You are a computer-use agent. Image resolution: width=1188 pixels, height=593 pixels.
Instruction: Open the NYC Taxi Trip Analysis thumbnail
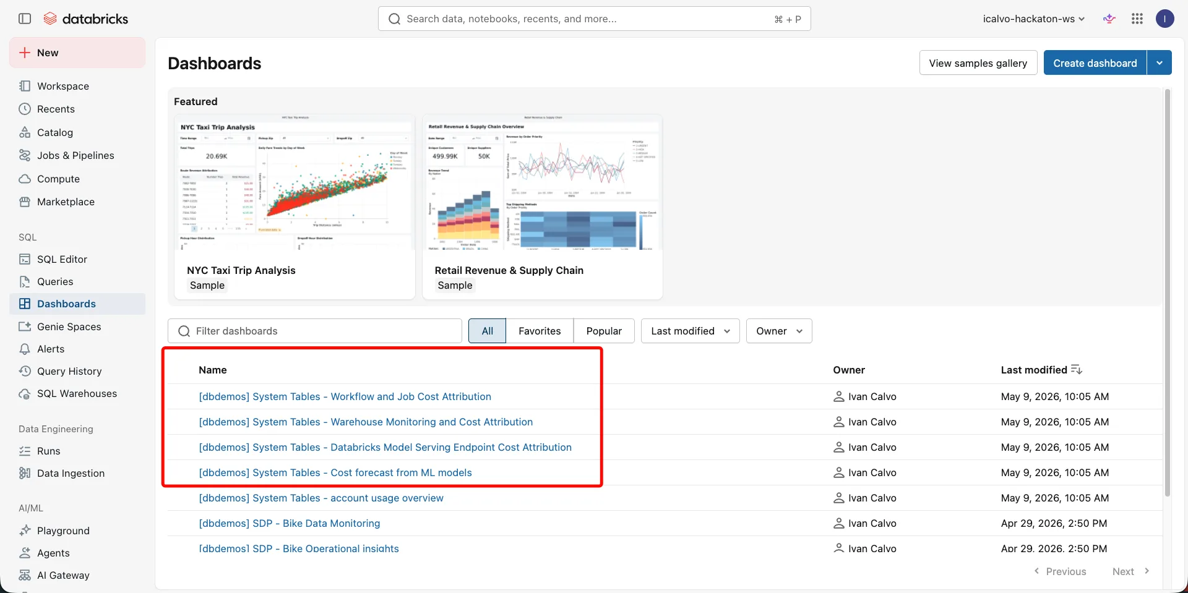[295, 182]
